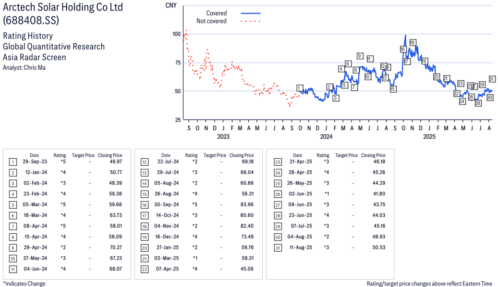Click the date '04-Nov-24' in the table
This screenshot has width=498, height=287.
(167, 226)
